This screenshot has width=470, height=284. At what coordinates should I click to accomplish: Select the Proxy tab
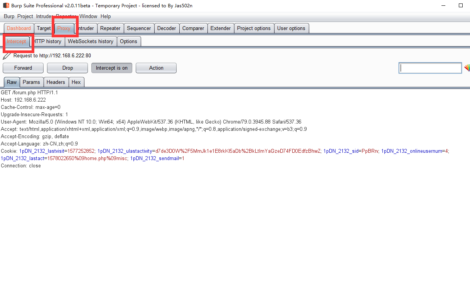(64, 28)
